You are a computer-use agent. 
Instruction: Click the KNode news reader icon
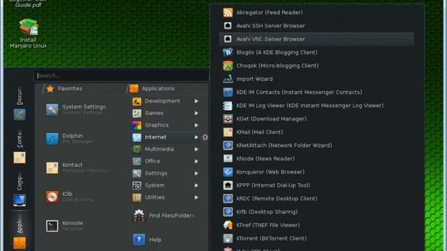(228, 158)
